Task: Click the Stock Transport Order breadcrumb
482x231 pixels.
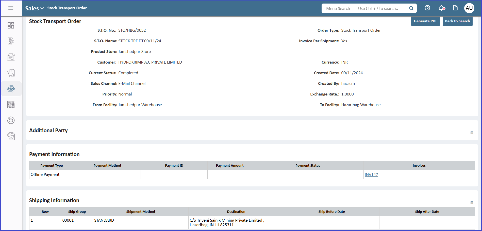Action: point(67,8)
